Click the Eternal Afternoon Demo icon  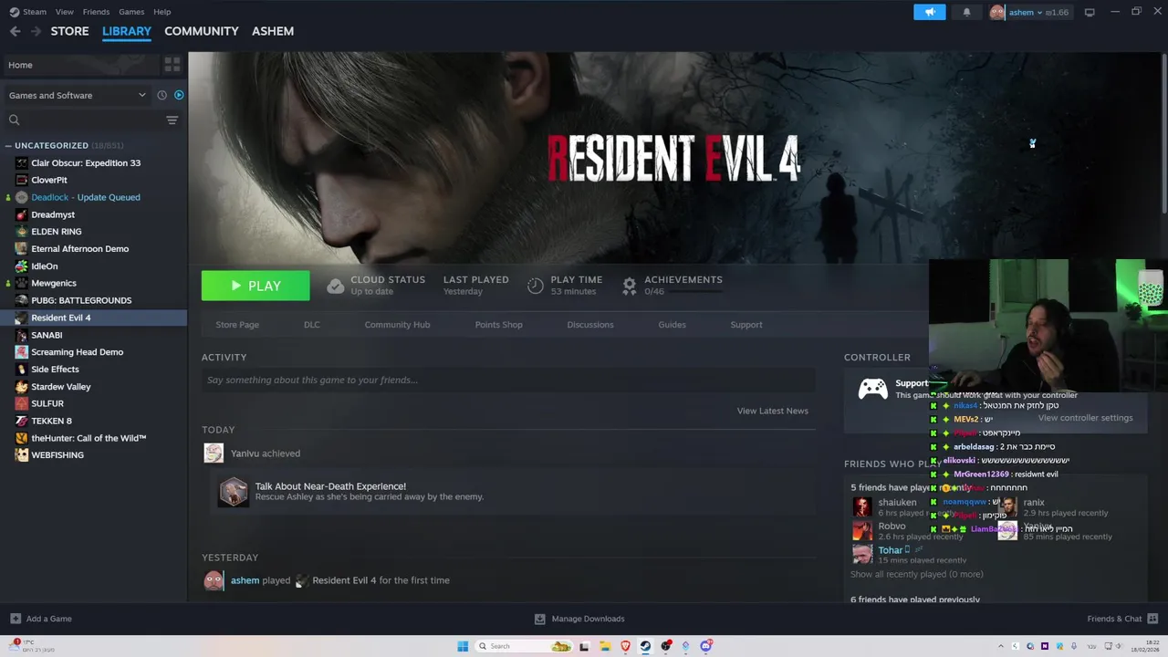click(22, 248)
